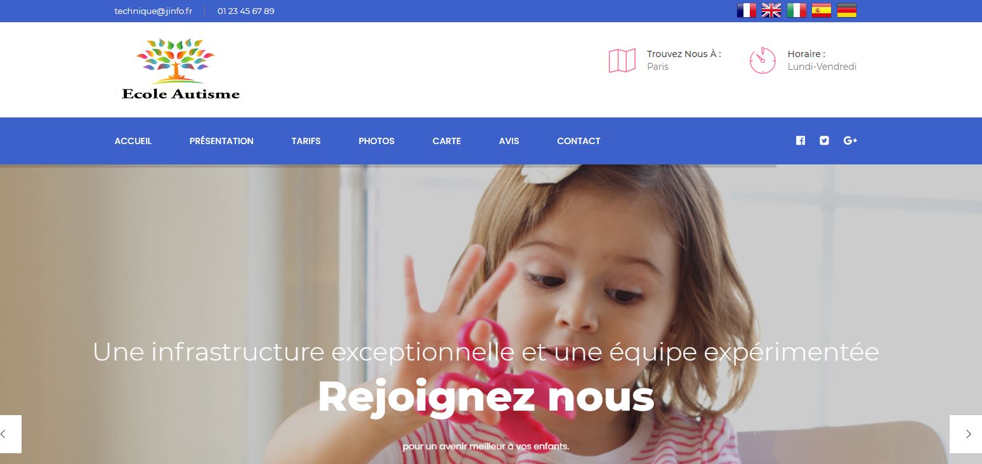Image resolution: width=982 pixels, height=464 pixels.
Task: Open the Facebook social icon
Action: click(x=801, y=141)
